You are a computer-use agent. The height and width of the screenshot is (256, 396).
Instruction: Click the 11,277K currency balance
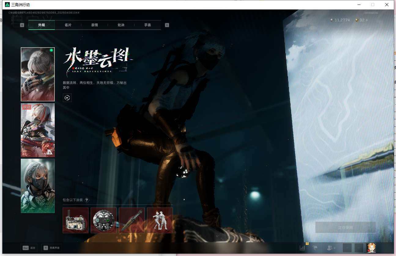340,20
